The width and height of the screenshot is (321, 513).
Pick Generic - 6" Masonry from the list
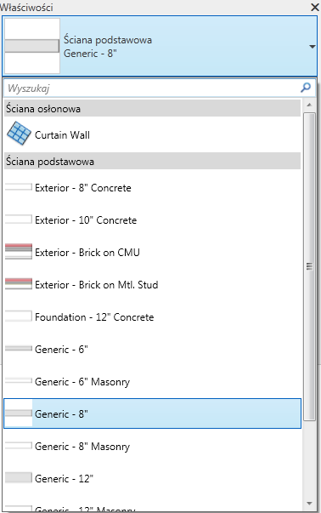152,381
